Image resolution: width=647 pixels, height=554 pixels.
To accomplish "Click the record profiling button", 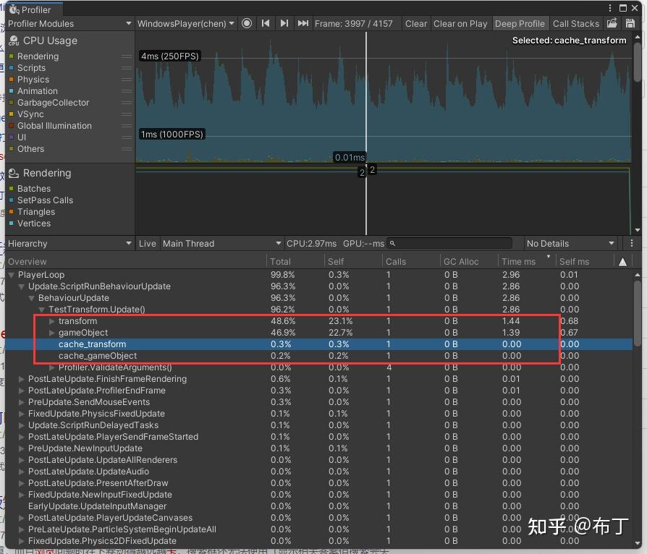I will click(247, 23).
